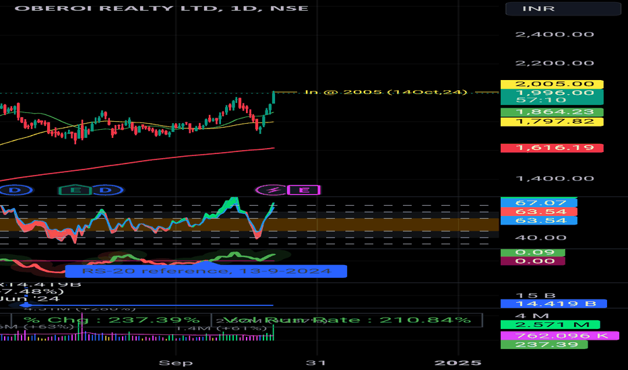The height and width of the screenshot is (370, 628).
Task: Click the Sep label on time axis
Action: 176,363
